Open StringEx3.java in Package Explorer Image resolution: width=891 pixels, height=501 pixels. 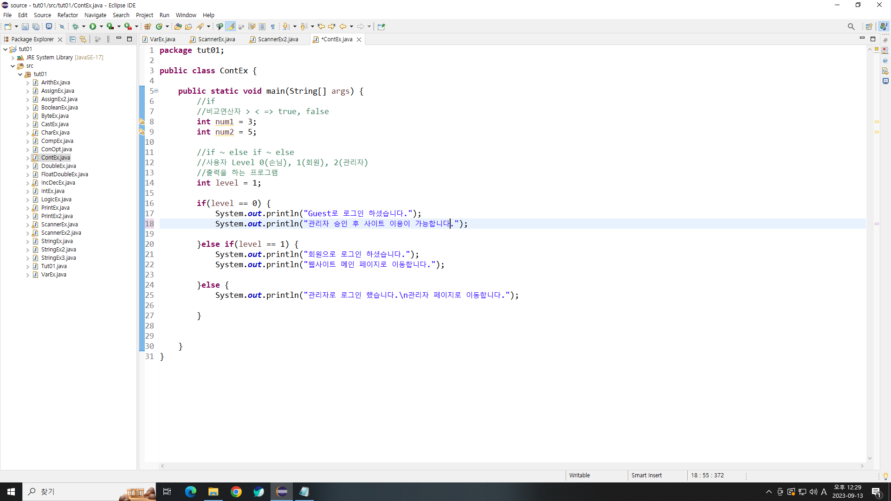tap(58, 258)
